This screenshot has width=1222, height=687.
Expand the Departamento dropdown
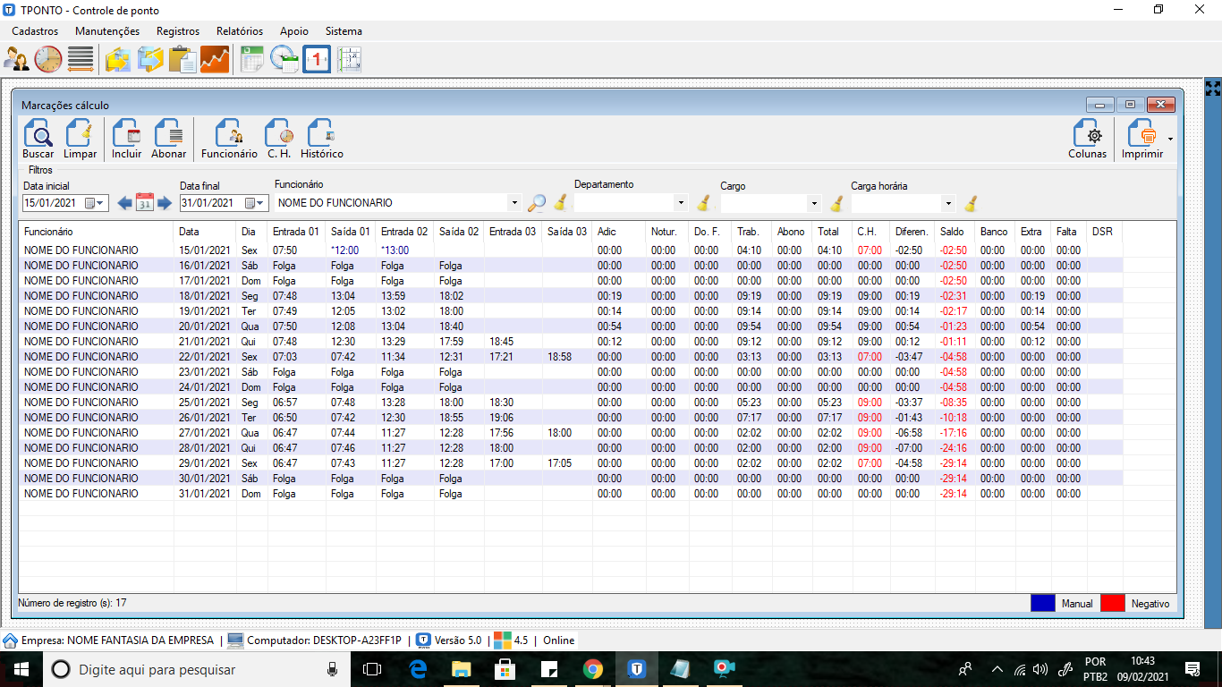(682, 203)
